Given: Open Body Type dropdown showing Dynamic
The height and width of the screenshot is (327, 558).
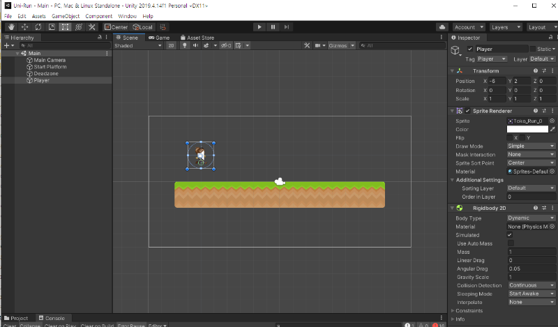Looking at the screenshot, I should point(531,218).
